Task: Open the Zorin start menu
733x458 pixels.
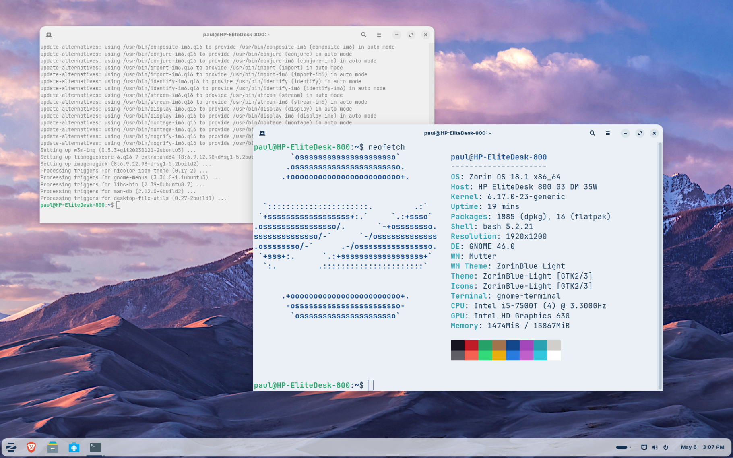Action: (11, 447)
